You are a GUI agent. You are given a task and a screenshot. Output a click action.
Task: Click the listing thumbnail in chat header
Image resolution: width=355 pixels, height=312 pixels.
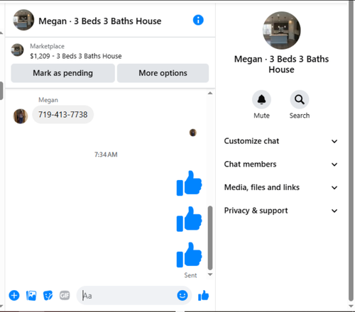[23, 20]
